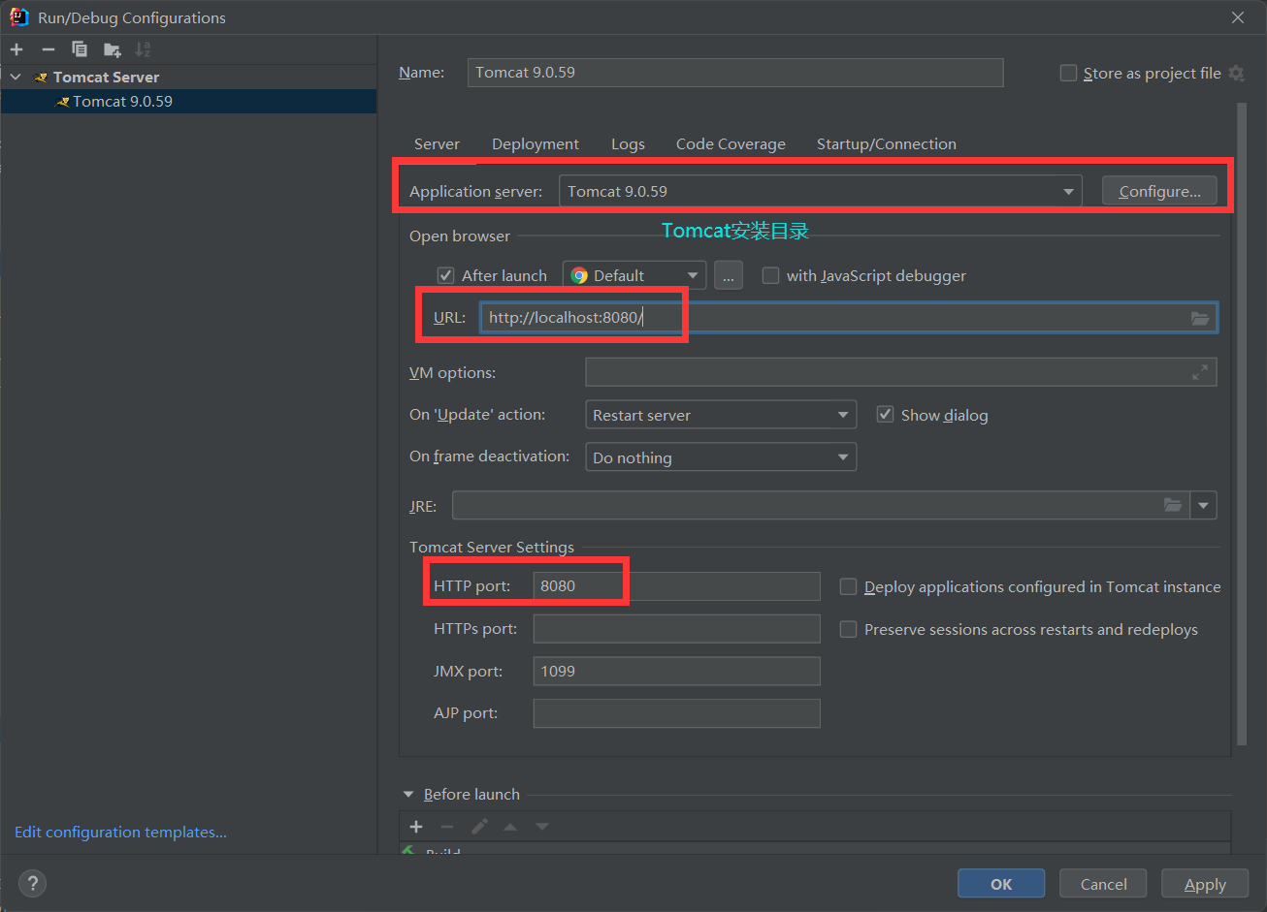Uncheck the After launch checkbox

coord(445,275)
